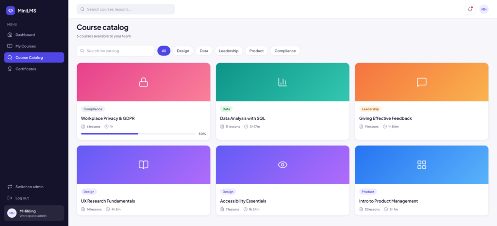Open UX Research Fundamentals course title
Viewport: 497px width, 226px height.
[108, 201]
